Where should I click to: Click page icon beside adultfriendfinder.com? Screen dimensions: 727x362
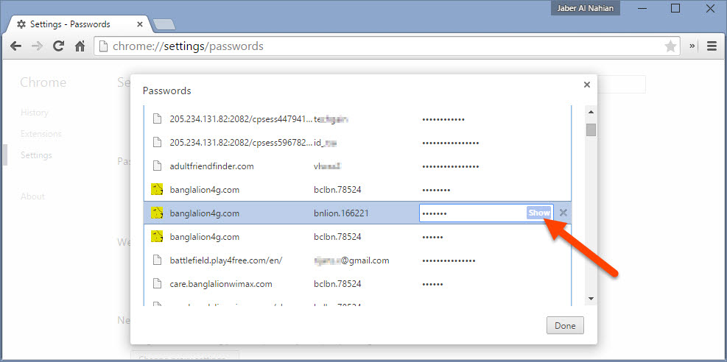tap(157, 166)
